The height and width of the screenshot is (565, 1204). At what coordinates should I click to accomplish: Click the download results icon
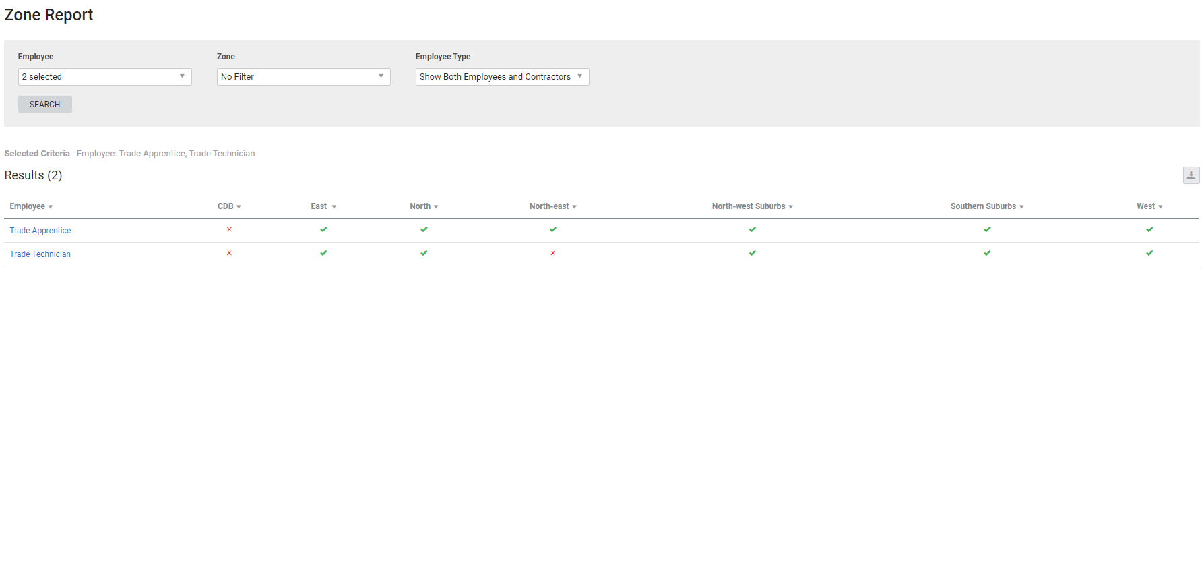pos(1191,175)
